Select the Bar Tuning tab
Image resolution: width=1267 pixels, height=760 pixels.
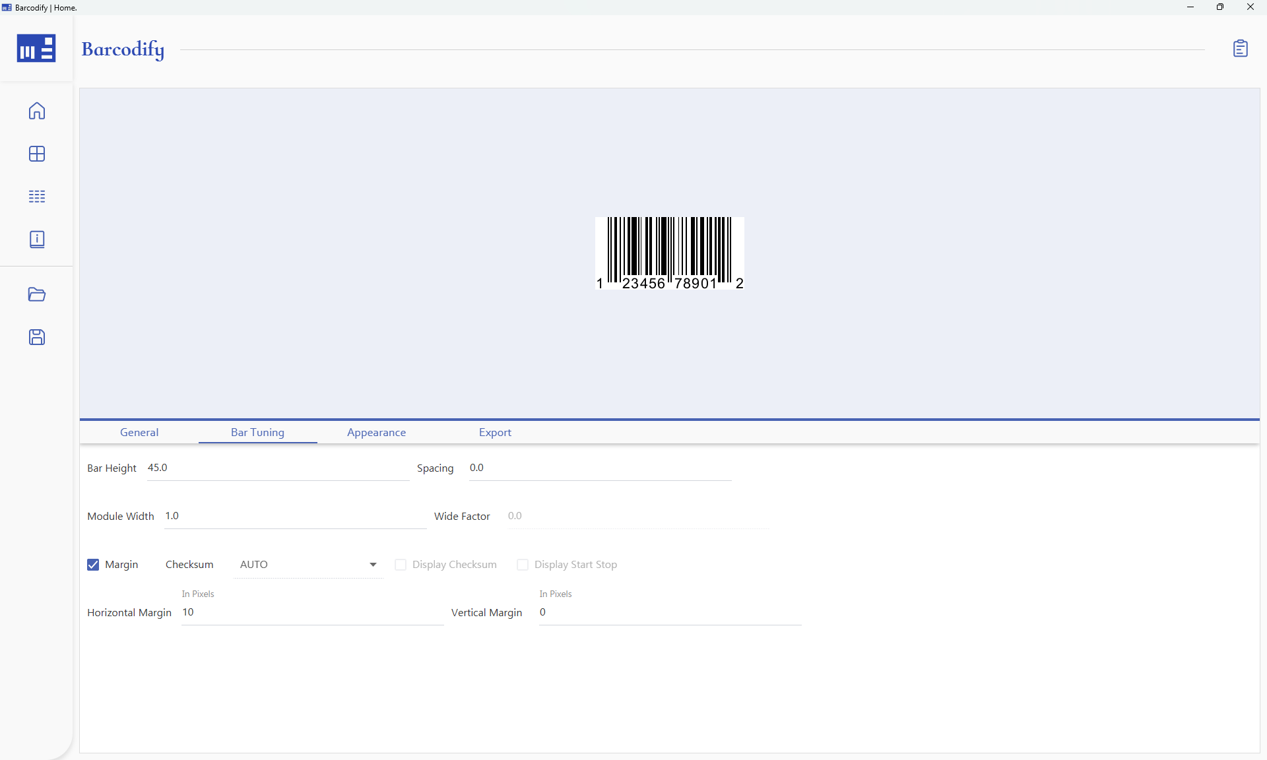point(257,432)
